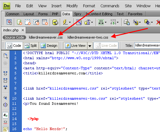Click the Spry Region icon
Image resolution: width=160 pixels, height=132 pixels.
(x=28, y=22)
